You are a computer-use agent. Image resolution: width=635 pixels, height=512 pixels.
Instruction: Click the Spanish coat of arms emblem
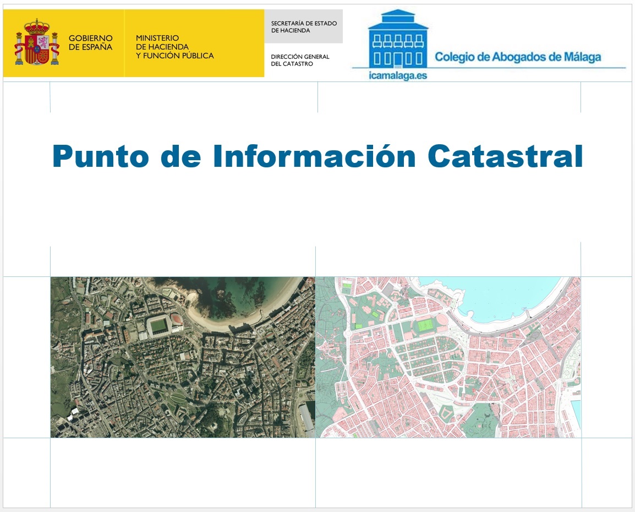pyautogui.click(x=36, y=42)
